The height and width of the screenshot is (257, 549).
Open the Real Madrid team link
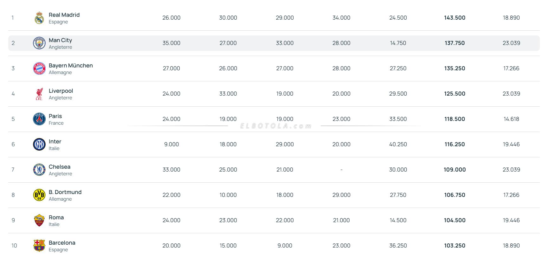(x=64, y=15)
